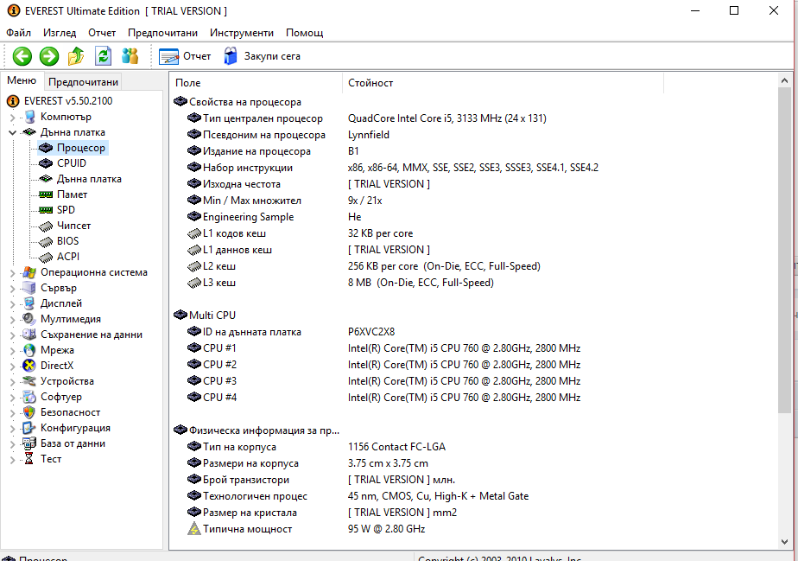Expand the Съхранение на данни node
Viewport: 798px width, 561px height.
click(x=12, y=335)
